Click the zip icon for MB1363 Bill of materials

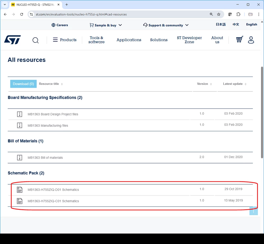pyautogui.click(x=20, y=157)
